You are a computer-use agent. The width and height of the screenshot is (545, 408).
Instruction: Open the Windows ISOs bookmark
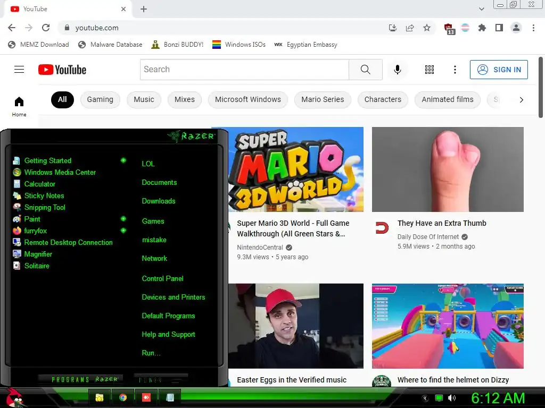pyautogui.click(x=239, y=45)
